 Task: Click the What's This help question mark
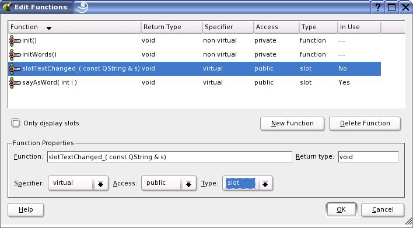(x=378, y=7)
